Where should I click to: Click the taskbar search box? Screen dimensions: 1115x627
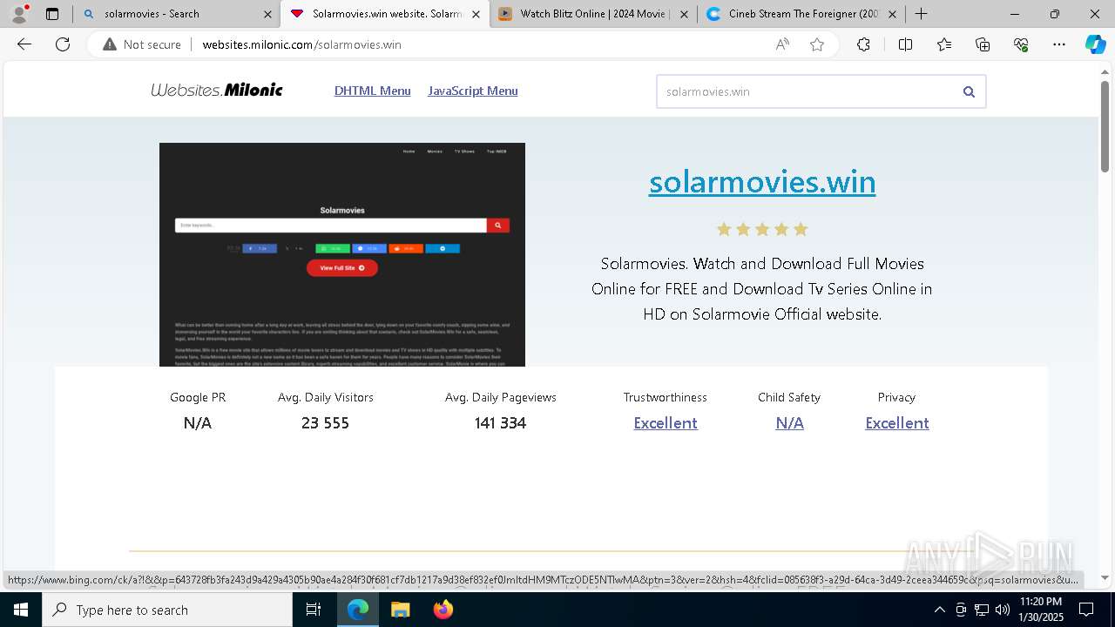click(167, 610)
